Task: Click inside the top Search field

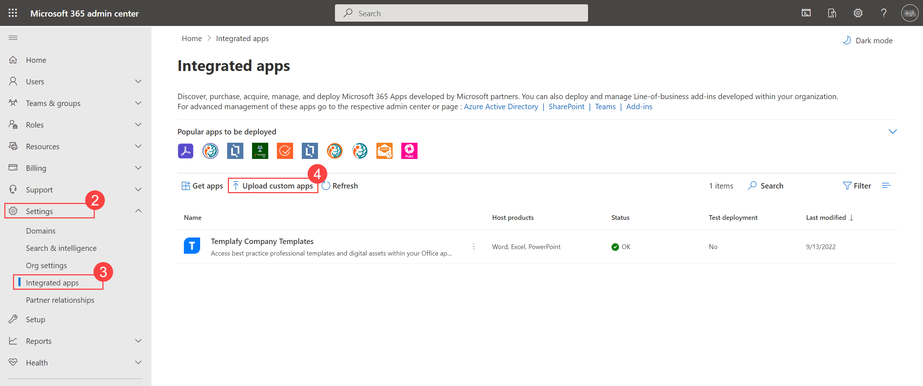Action: (x=461, y=13)
